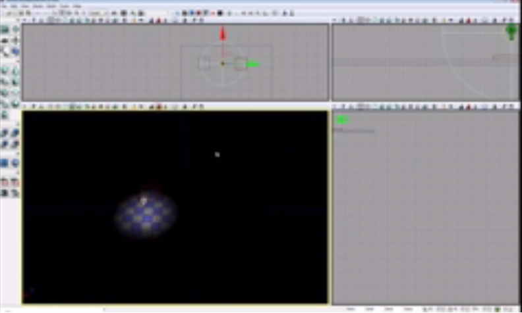Click the binoculars Find Actors icon
This screenshot has height=313, width=522.
click(115, 13)
